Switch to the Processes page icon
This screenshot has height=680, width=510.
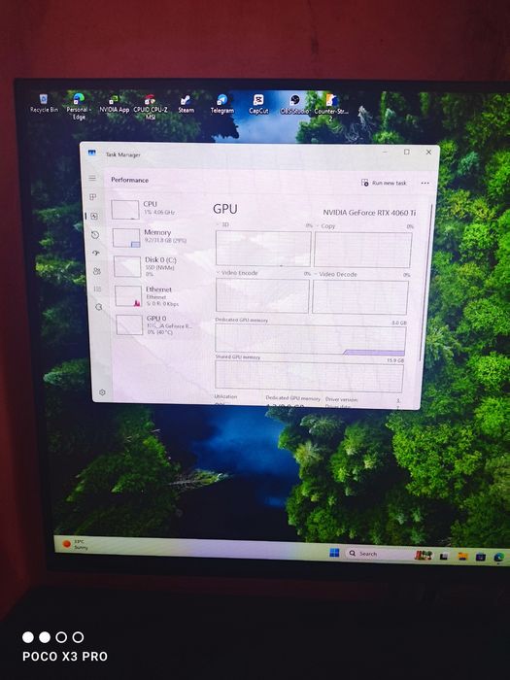93,197
